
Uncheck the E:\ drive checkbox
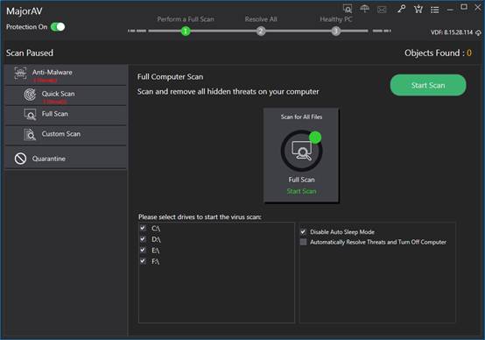[x=143, y=250]
